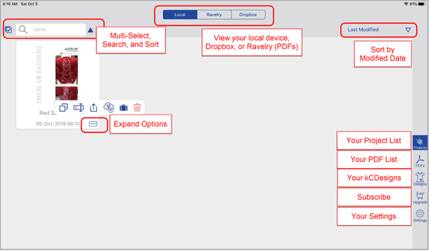Viewport: 429px width, 251px height.
Task: Select the Local tab
Action: pyautogui.click(x=180, y=15)
